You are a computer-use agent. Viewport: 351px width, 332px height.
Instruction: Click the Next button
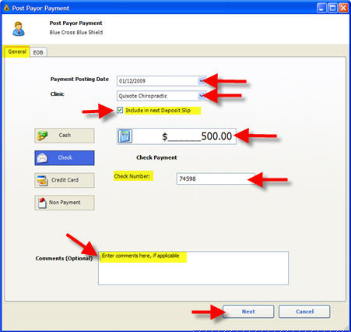point(248,312)
